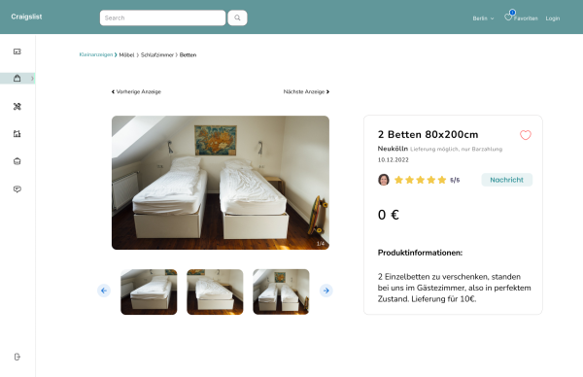Click the magnifier search button
Screen dimensions: 583x377
pos(237,17)
